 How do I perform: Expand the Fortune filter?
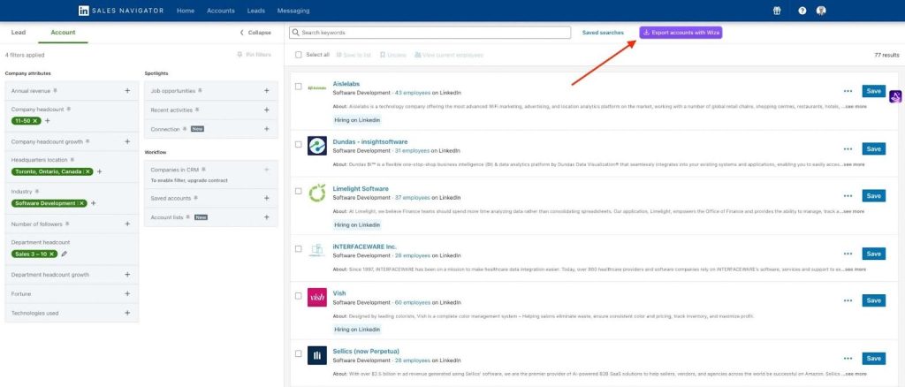click(127, 293)
